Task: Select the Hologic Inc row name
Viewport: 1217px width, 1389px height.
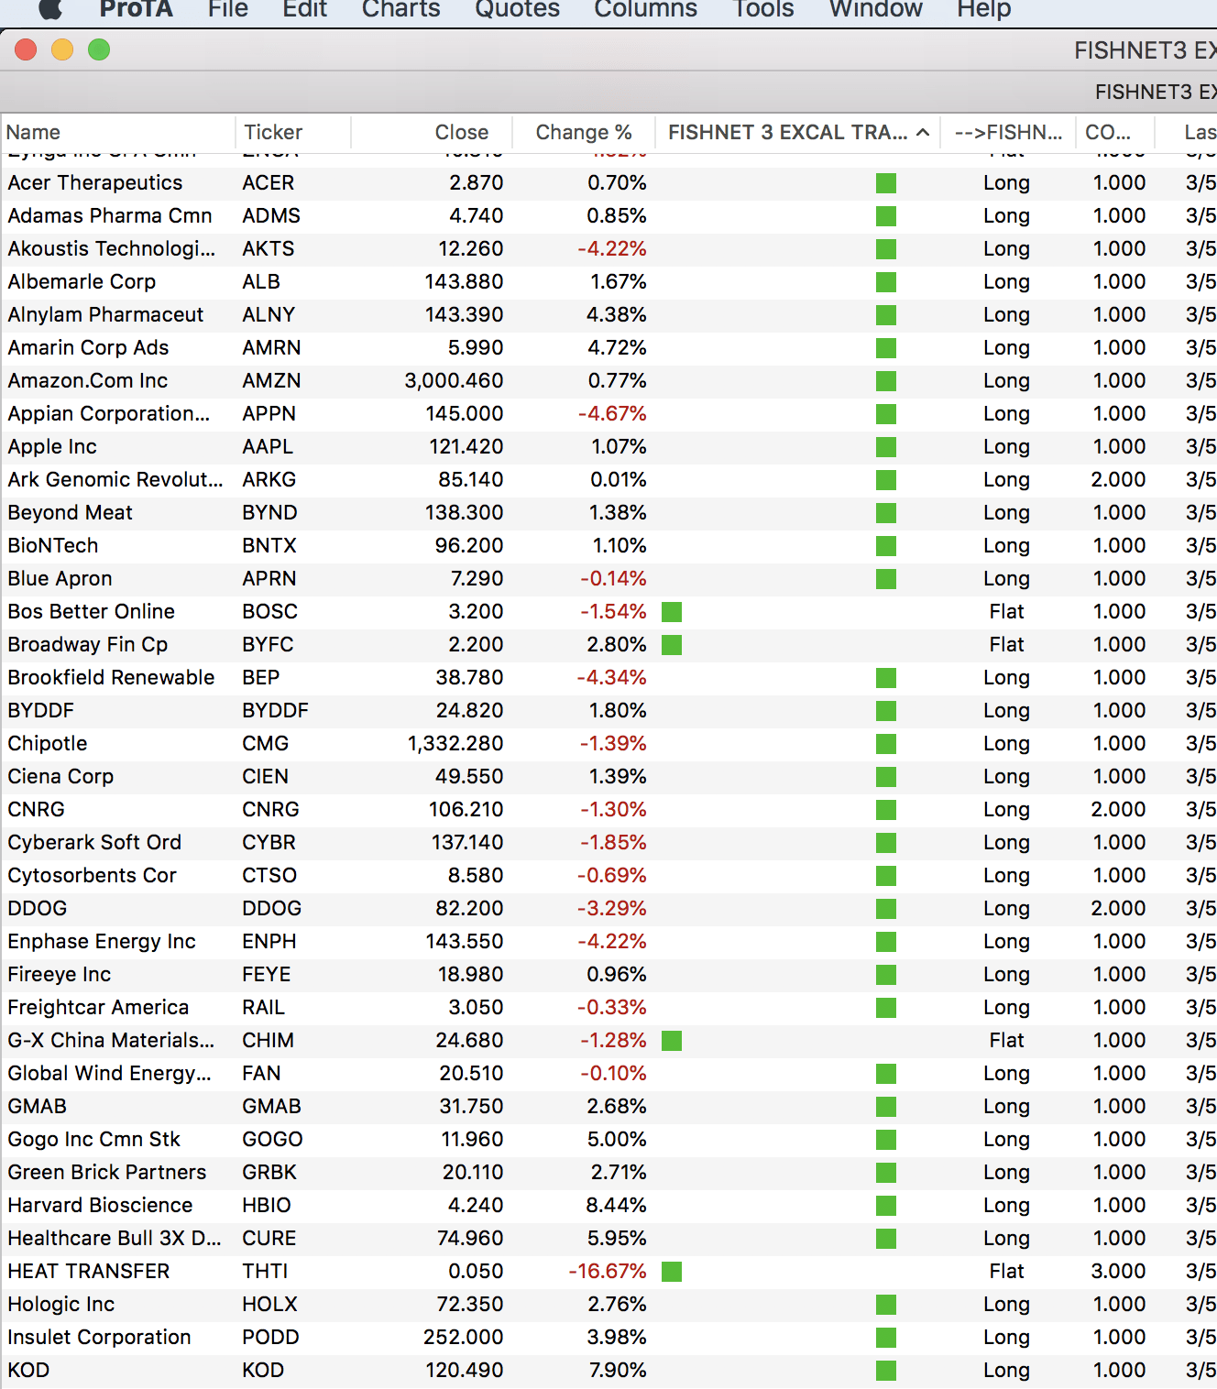Action: (x=61, y=1304)
